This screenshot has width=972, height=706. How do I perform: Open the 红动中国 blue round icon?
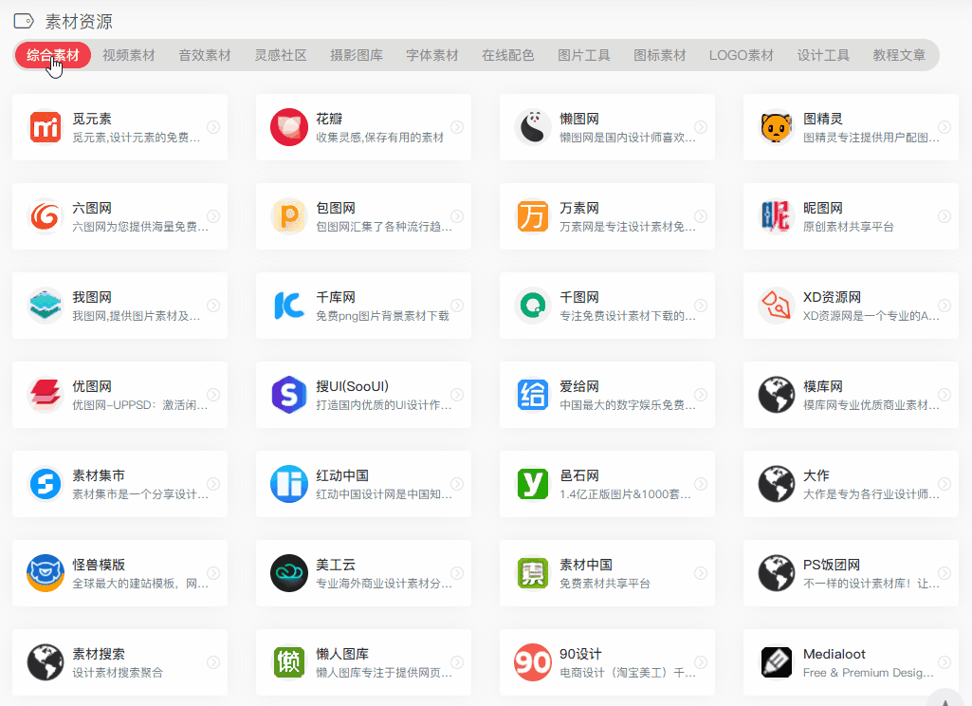pos(289,485)
